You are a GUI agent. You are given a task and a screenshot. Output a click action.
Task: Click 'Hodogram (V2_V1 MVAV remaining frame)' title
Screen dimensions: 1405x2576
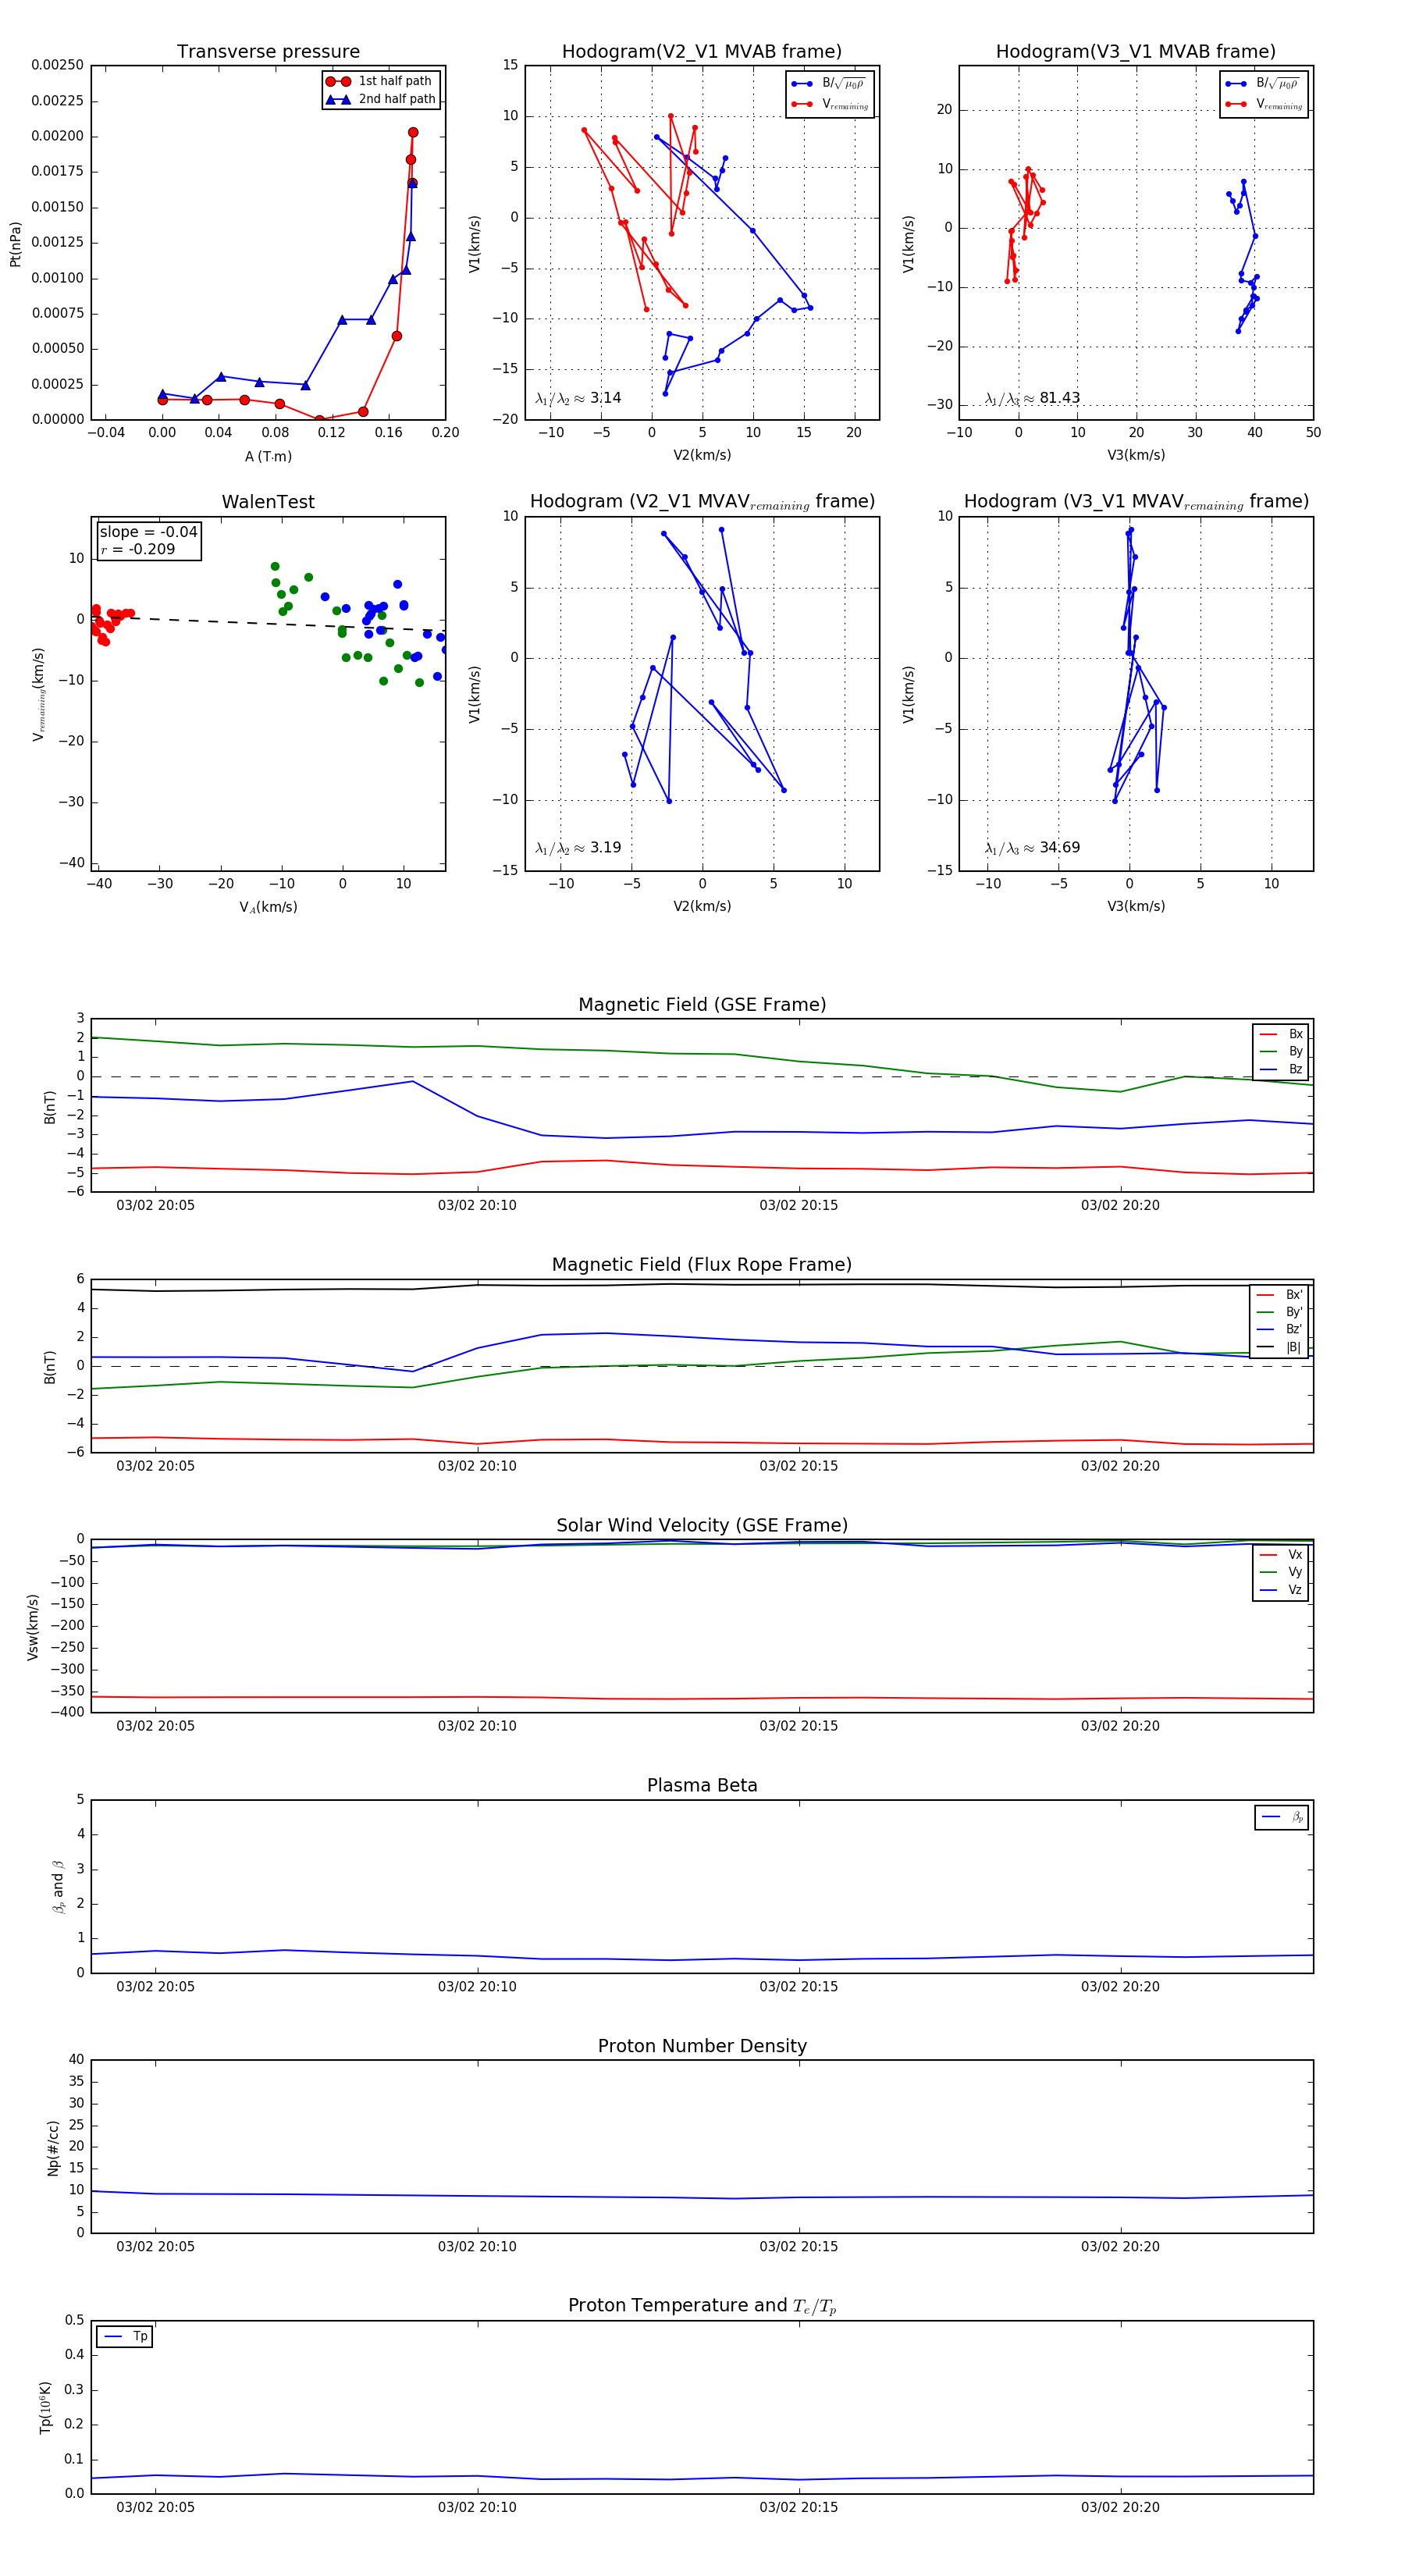[701, 502]
